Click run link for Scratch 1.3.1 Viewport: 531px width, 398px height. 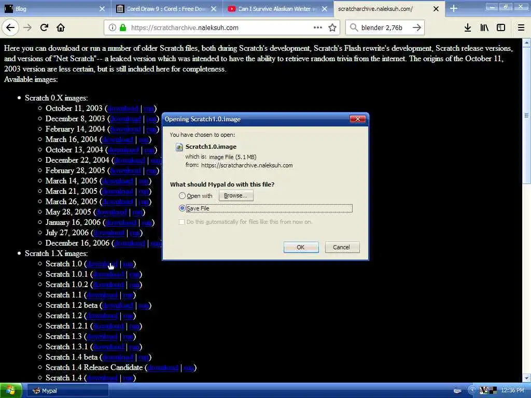pyautogui.click(x=134, y=347)
